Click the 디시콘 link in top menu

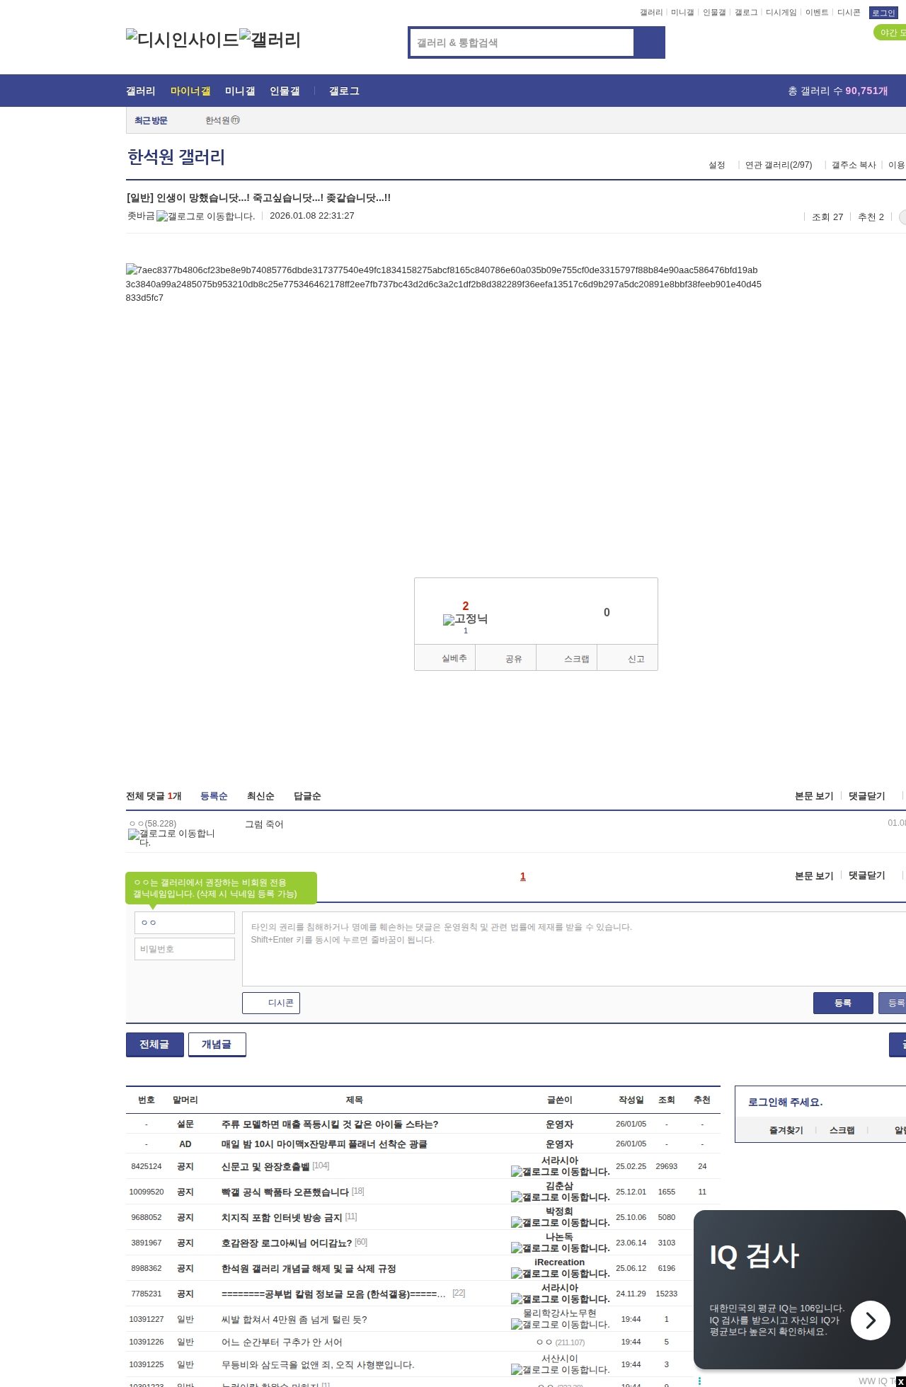[x=849, y=13]
